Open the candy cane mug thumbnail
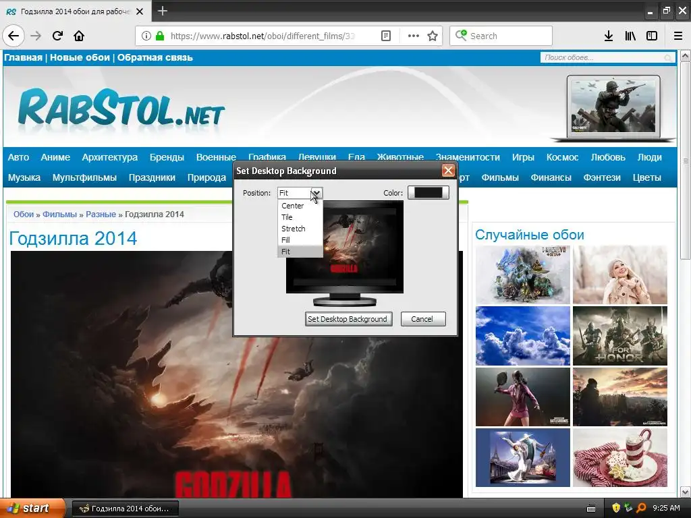This screenshot has width=691, height=518. 620,458
